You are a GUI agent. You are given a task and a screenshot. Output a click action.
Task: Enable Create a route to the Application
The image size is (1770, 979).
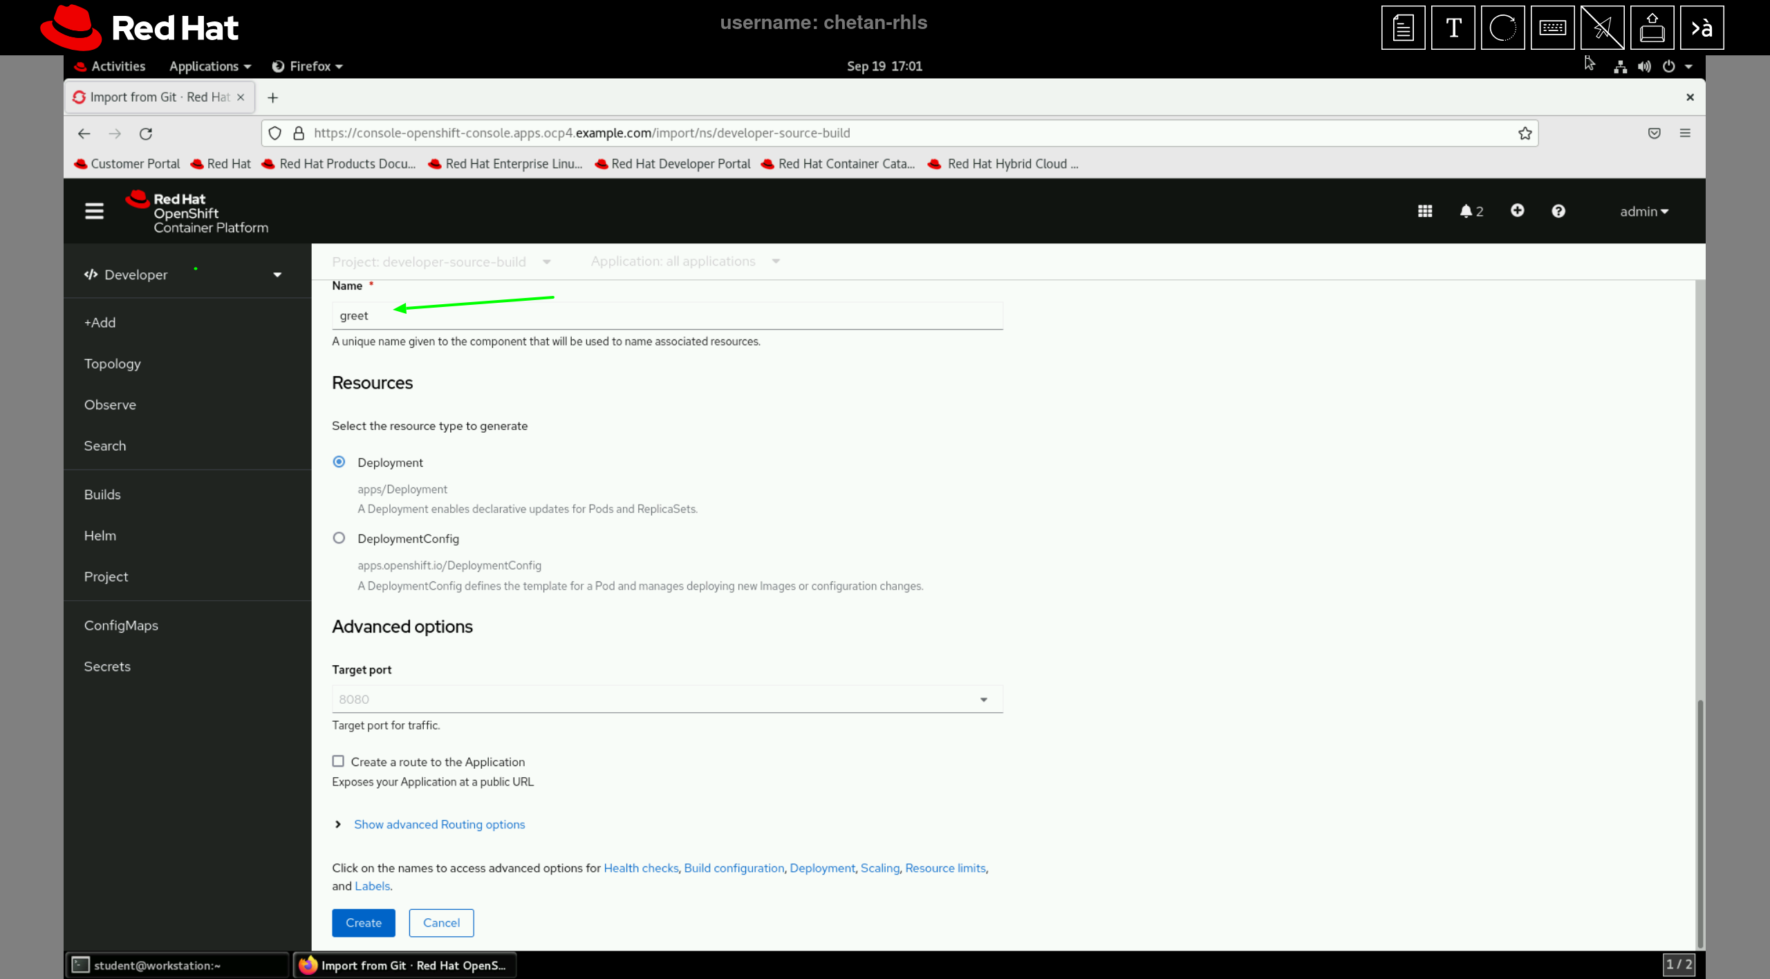click(x=338, y=761)
